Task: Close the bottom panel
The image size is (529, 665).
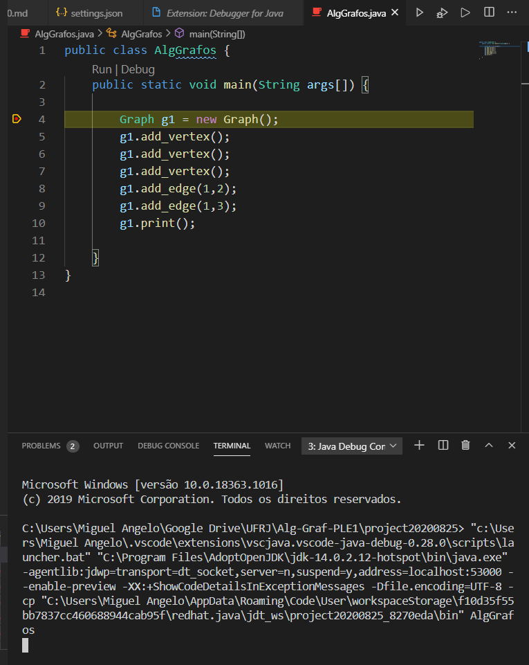Action: point(512,446)
